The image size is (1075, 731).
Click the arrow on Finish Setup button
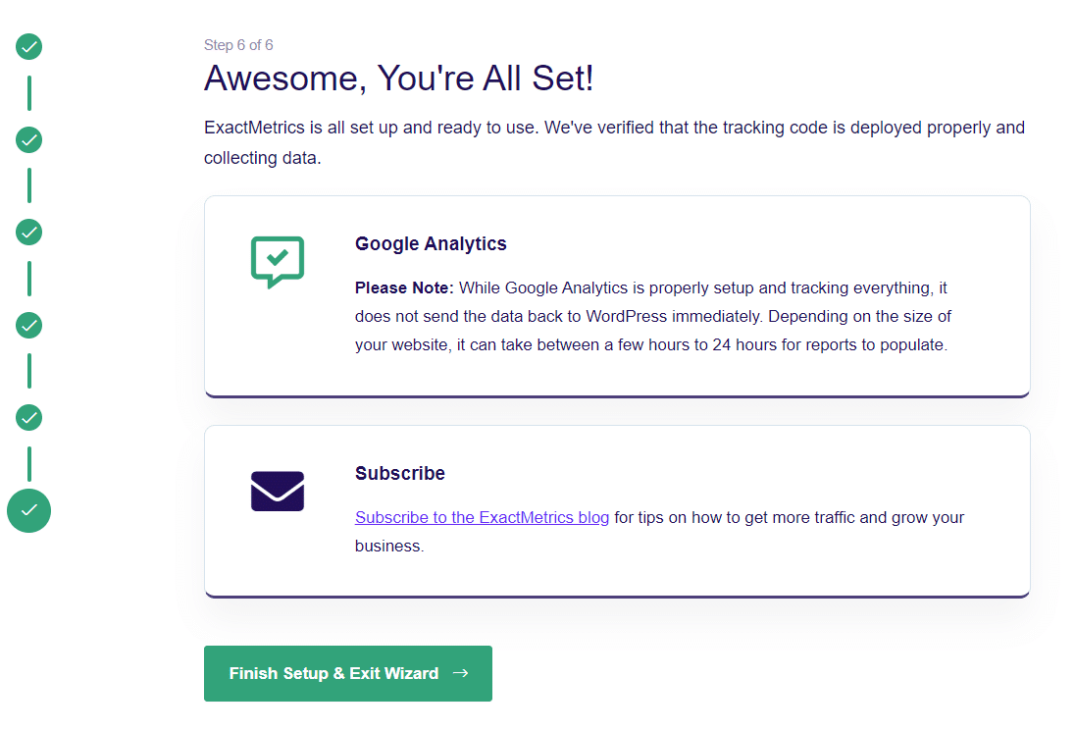pos(460,673)
